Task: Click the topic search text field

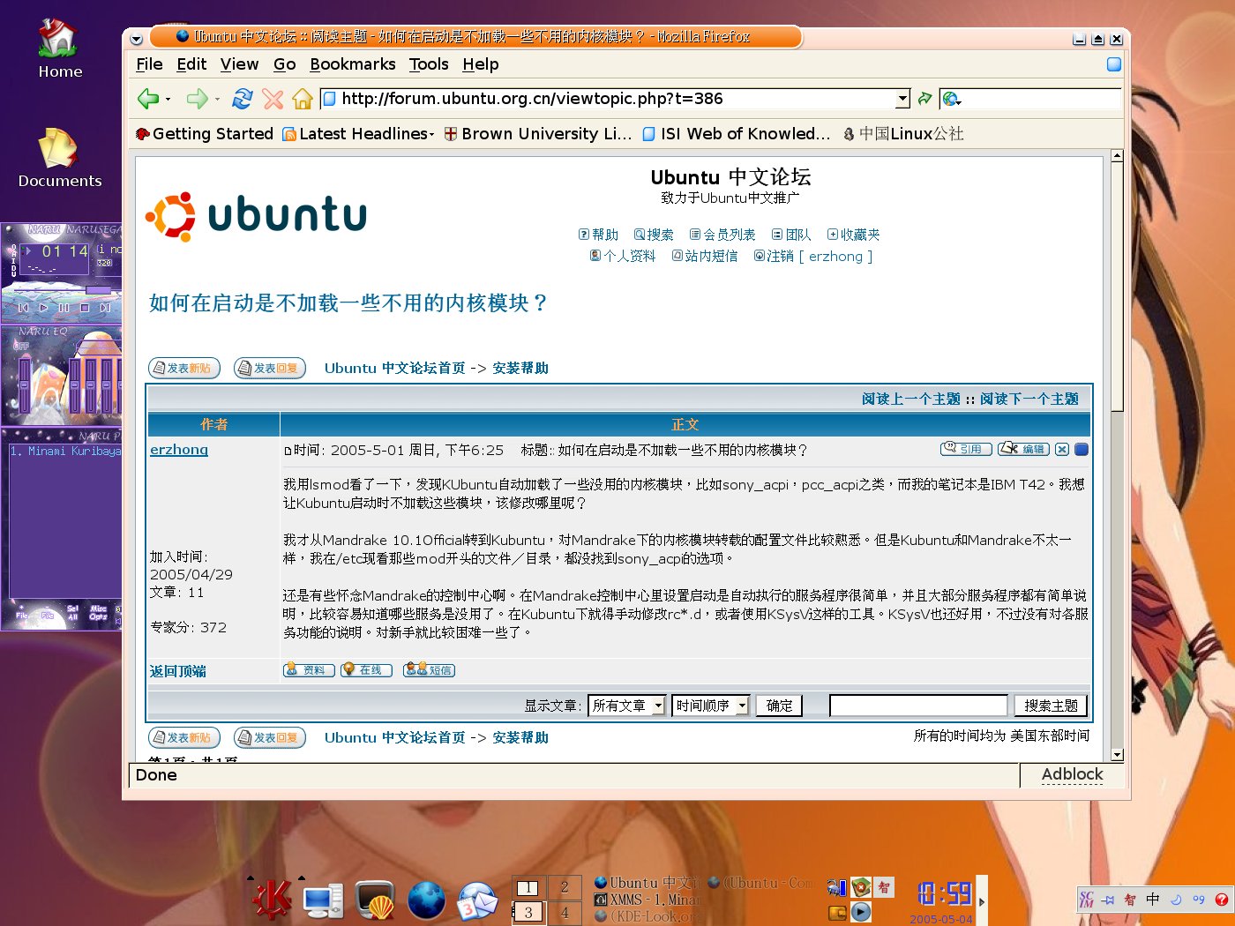Action: point(918,706)
